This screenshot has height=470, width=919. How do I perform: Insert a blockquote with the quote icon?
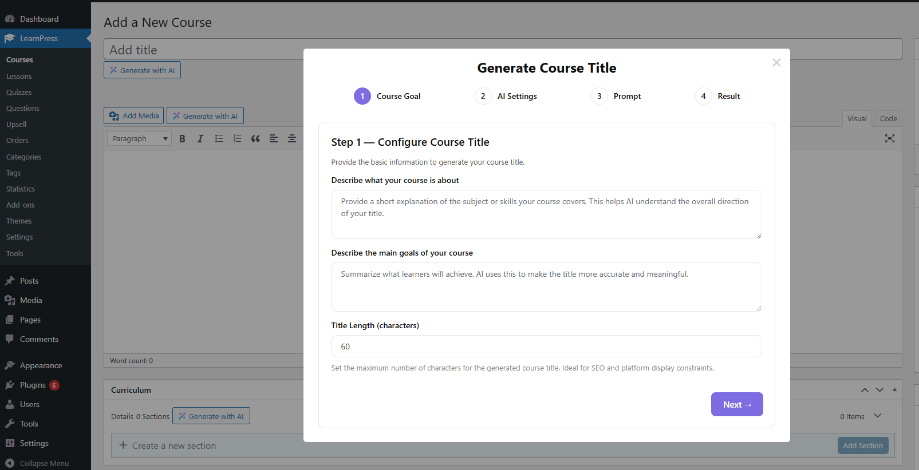pos(255,139)
